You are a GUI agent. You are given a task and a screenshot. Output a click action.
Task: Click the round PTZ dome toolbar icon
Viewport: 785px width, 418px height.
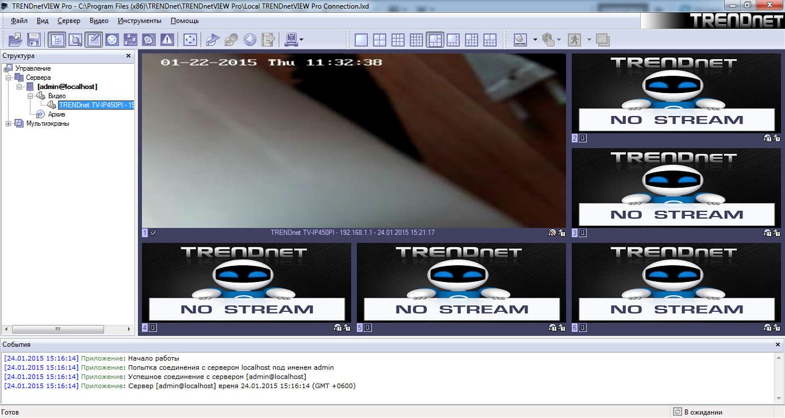112,40
